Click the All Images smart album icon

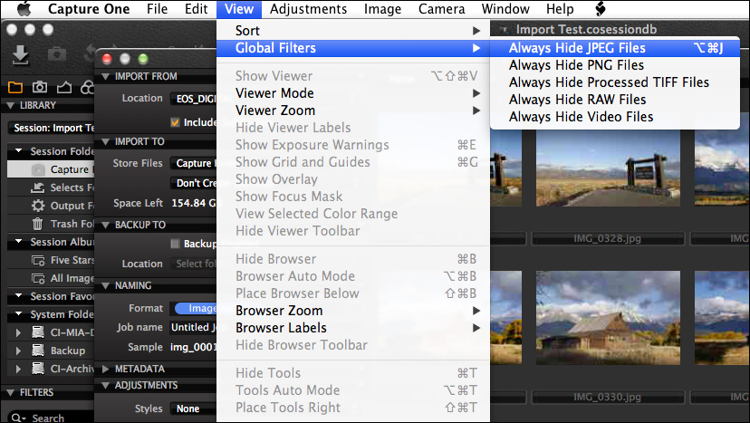(x=38, y=278)
